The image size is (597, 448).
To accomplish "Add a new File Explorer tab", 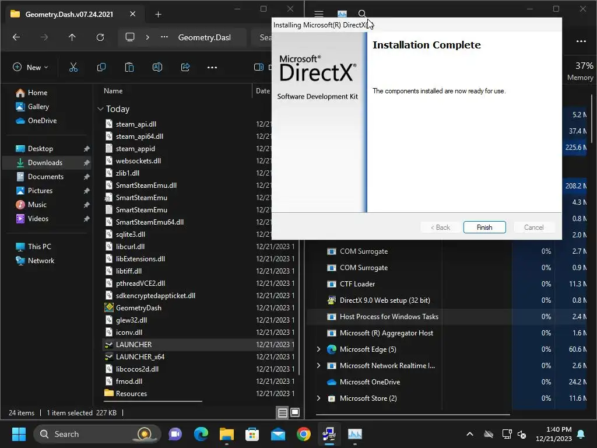I will (x=159, y=15).
